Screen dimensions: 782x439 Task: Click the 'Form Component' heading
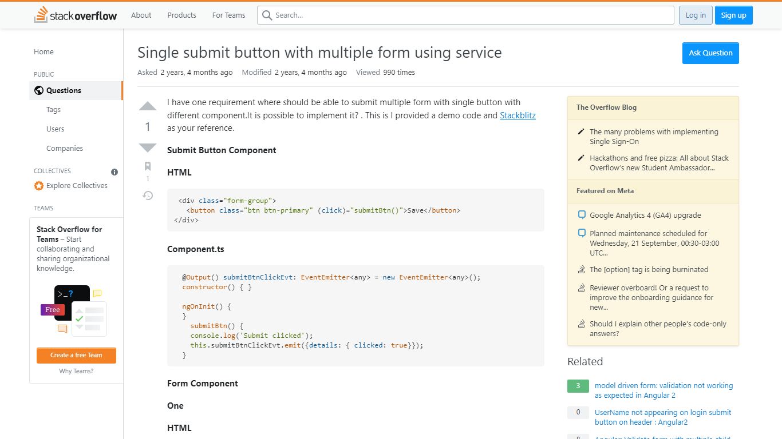(x=203, y=384)
